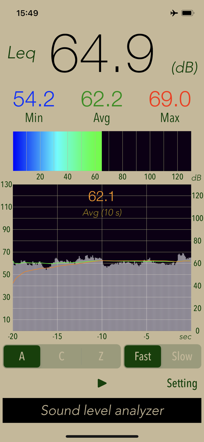The height and width of the screenshot is (442, 204).
Task: Switch to Slow time response
Action: (x=182, y=356)
